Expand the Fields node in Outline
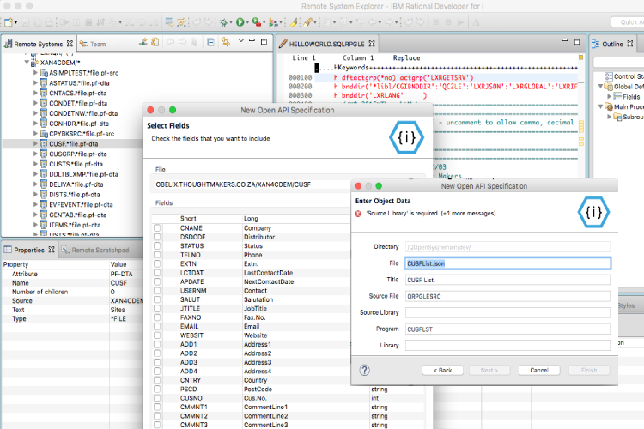The width and height of the screenshot is (644, 429). tap(609, 96)
